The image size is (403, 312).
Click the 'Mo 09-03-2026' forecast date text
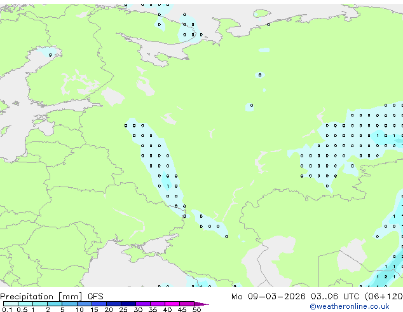268,297
